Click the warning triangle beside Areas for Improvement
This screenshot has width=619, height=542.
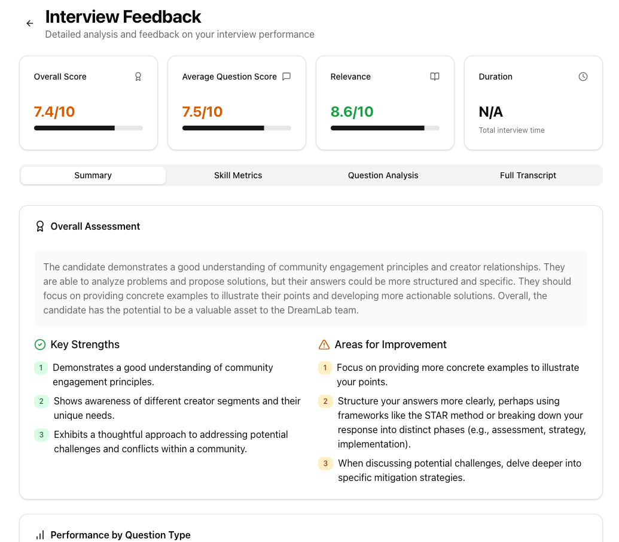click(x=325, y=344)
